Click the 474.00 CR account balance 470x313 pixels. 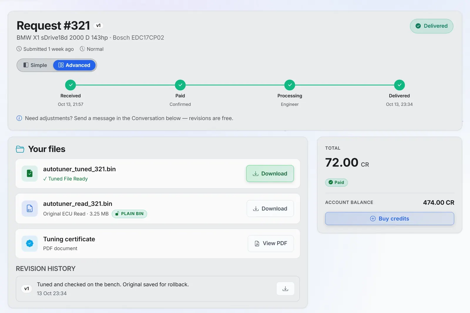tap(439, 202)
